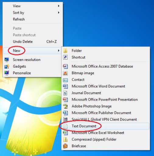Screen dimensions: 154x156
Task: Click the Adobe Photoshop Image icon
Action: click(65, 106)
